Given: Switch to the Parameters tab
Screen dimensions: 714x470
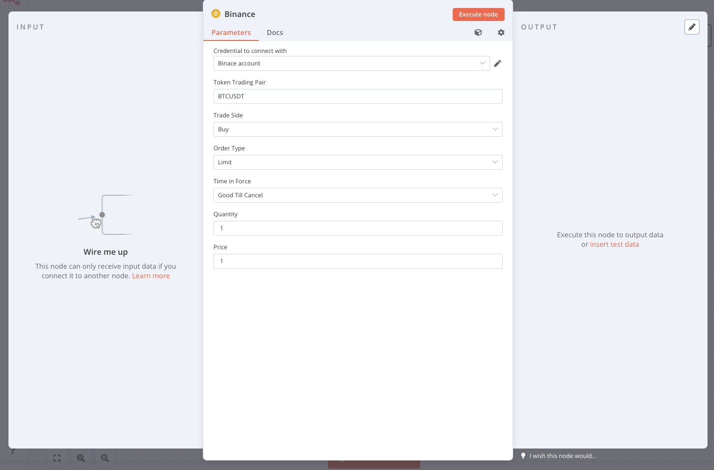Looking at the screenshot, I should (x=231, y=32).
